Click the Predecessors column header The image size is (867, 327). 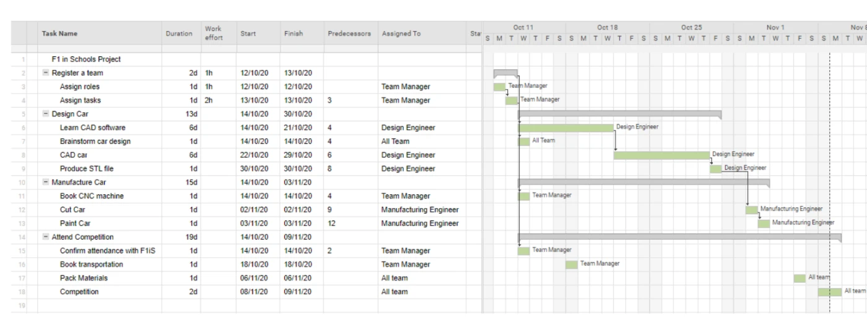point(351,33)
